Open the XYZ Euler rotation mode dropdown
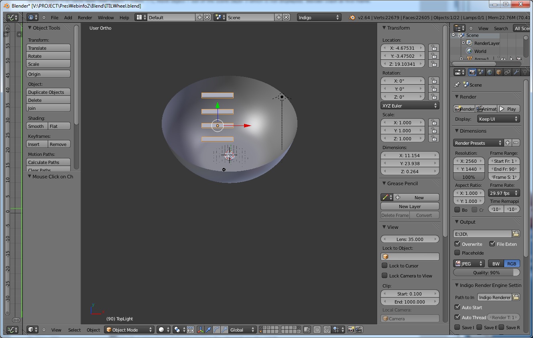Image resolution: width=533 pixels, height=338 pixels. coord(410,106)
